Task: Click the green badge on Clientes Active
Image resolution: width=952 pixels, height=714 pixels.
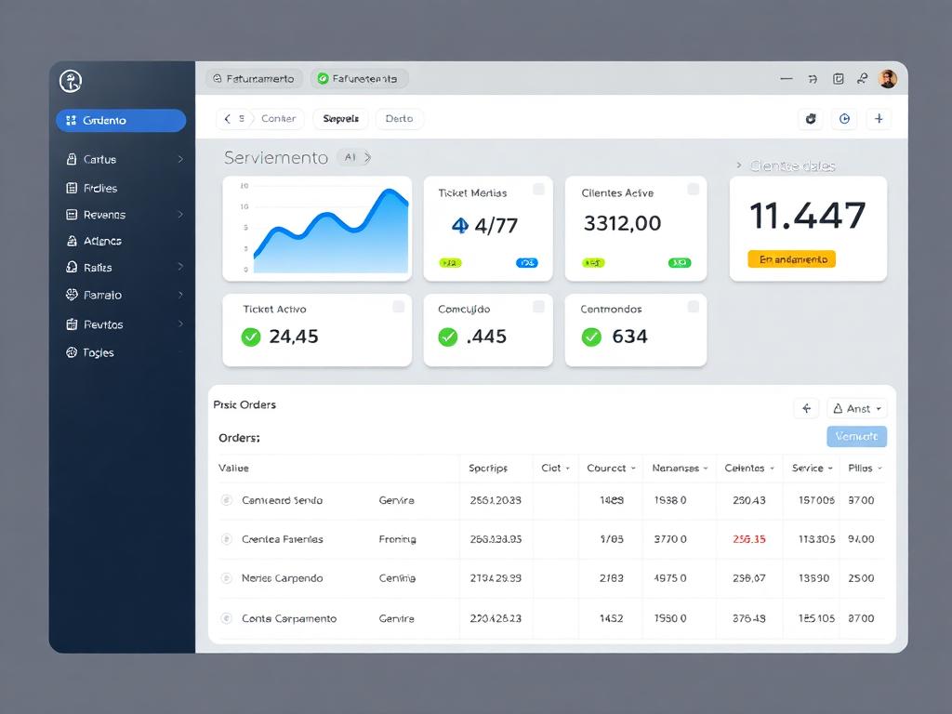Action: (x=680, y=263)
